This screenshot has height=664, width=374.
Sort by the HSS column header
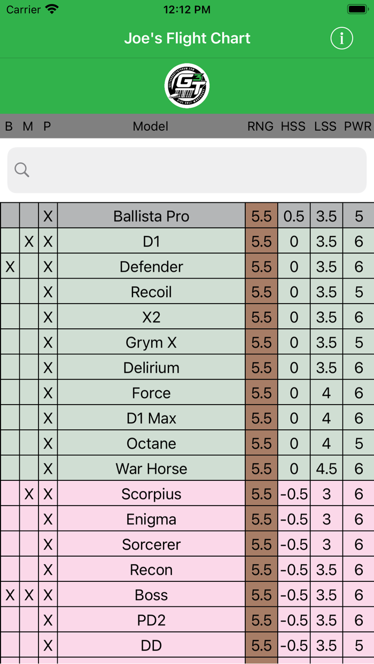tap(293, 127)
